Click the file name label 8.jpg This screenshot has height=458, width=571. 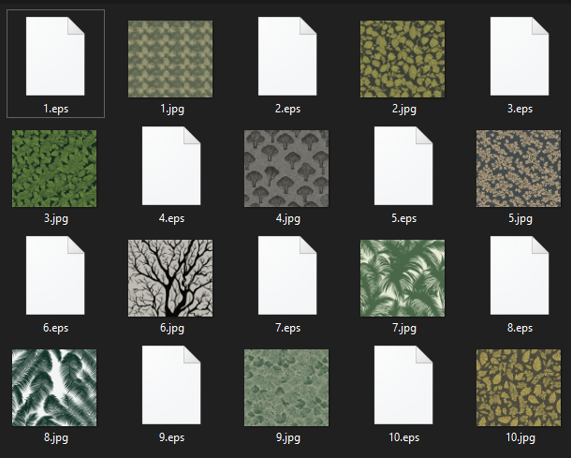[x=56, y=437]
